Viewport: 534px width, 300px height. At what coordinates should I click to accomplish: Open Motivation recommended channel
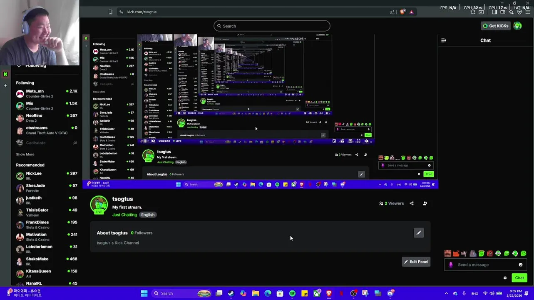(x=47, y=237)
